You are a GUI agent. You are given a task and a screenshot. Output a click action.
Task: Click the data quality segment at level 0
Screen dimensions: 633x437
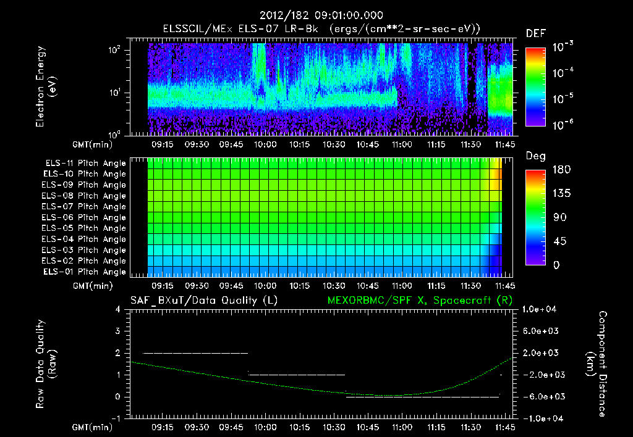tap(423, 397)
